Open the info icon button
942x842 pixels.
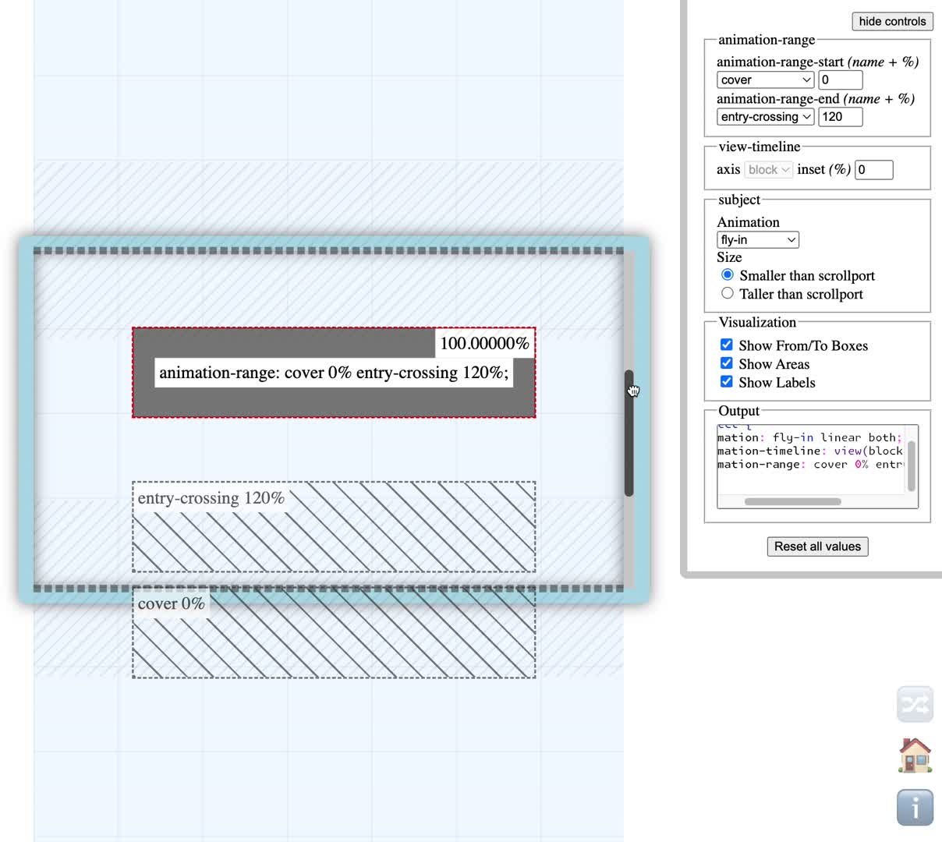tap(915, 807)
